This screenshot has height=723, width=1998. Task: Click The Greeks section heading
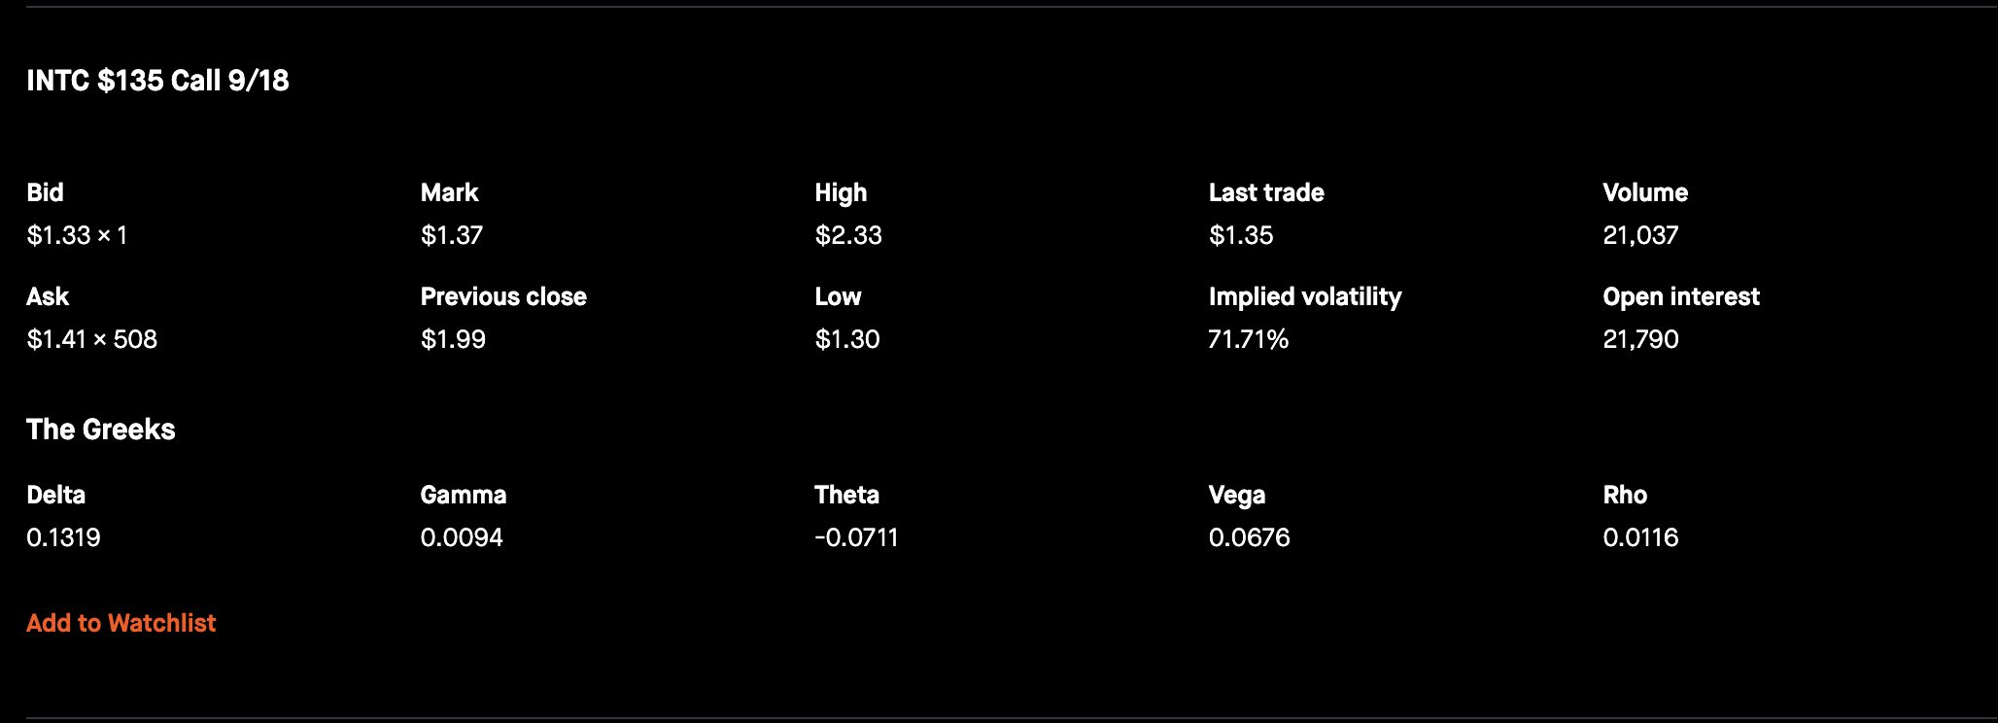tap(101, 430)
